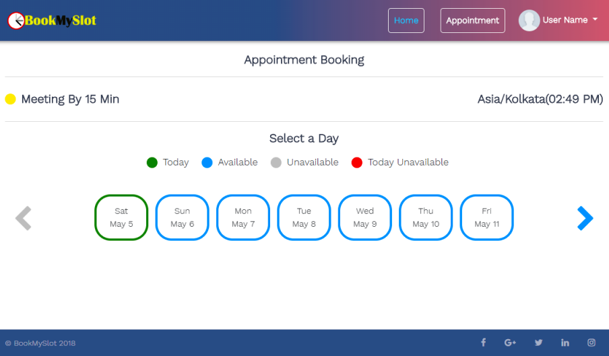609x356 pixels.
Task: Pick the Mon May 7 day
Action: pyautogui.click(x=243, y=217)
